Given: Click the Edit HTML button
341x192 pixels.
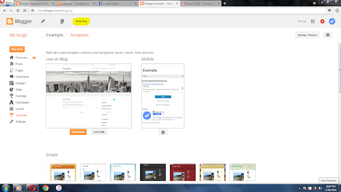Looking at the screenshot, I should point(99,132).
